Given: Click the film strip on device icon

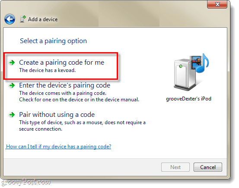Looking at the screenshot, I should click(195, 63).
